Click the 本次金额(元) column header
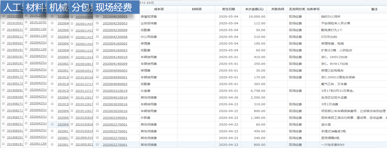The height and width of the screenshot is (148, 387). (254, 9)
